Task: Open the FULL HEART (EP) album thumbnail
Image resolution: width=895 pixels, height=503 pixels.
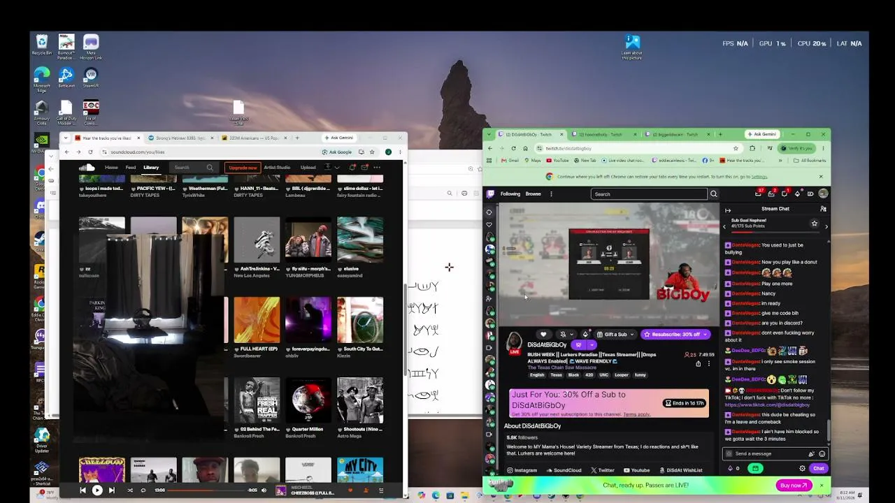Action: point(257,320)
